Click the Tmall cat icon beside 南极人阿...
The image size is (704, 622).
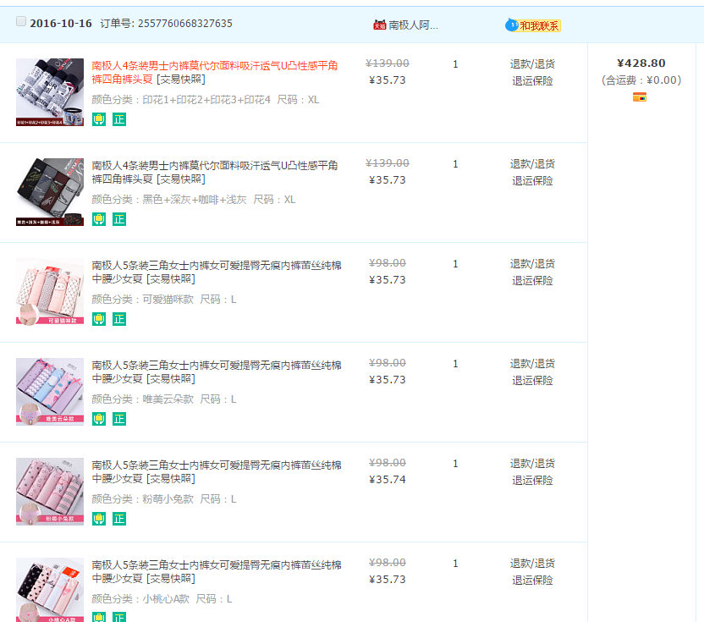379,25
